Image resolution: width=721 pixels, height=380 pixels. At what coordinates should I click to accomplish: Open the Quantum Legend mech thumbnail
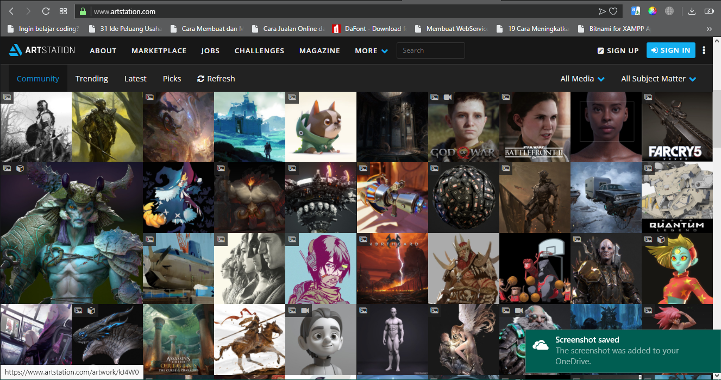[x=677, y=198]
